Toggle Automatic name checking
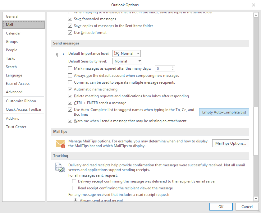 [x=70, y=89]
